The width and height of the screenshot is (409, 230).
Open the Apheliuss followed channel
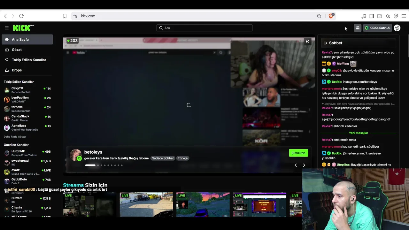(x=27, y=127)
